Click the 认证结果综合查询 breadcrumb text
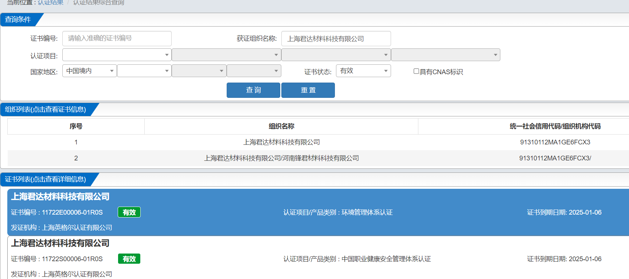629x279 pixels. (x=98, y=2)
